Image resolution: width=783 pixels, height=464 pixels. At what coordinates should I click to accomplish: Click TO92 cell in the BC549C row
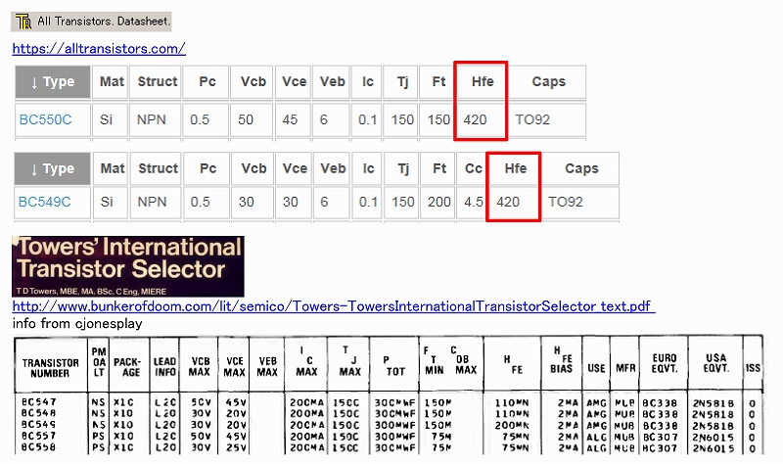click(x=565, y=203)
